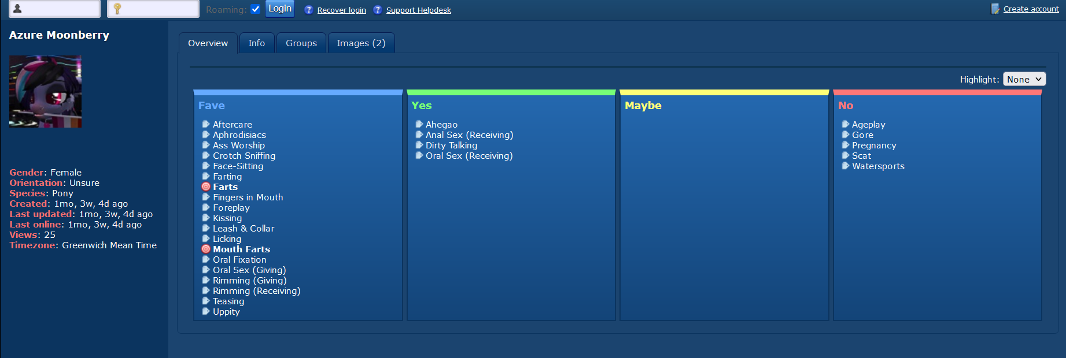Viewport: 1066px width, 358px height.
Task: Follow the Create account link
Action: (1031, 9)
